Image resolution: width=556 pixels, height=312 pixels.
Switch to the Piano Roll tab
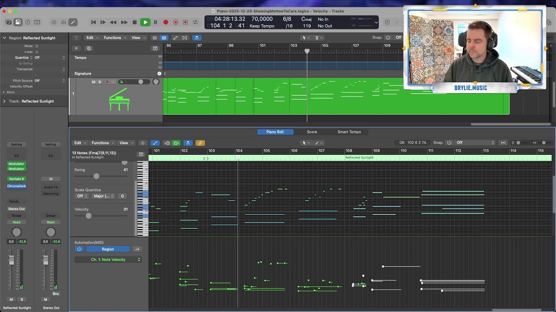275,132
